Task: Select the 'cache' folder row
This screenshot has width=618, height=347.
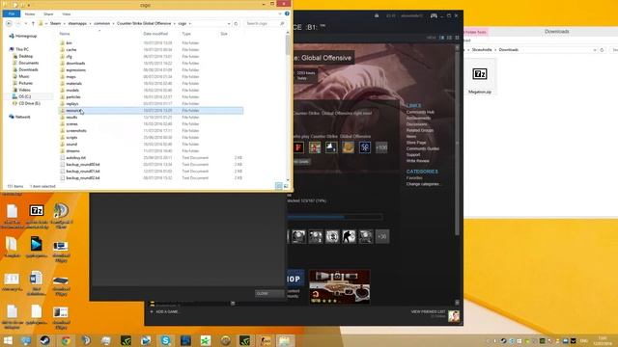Action: point(151,49)
